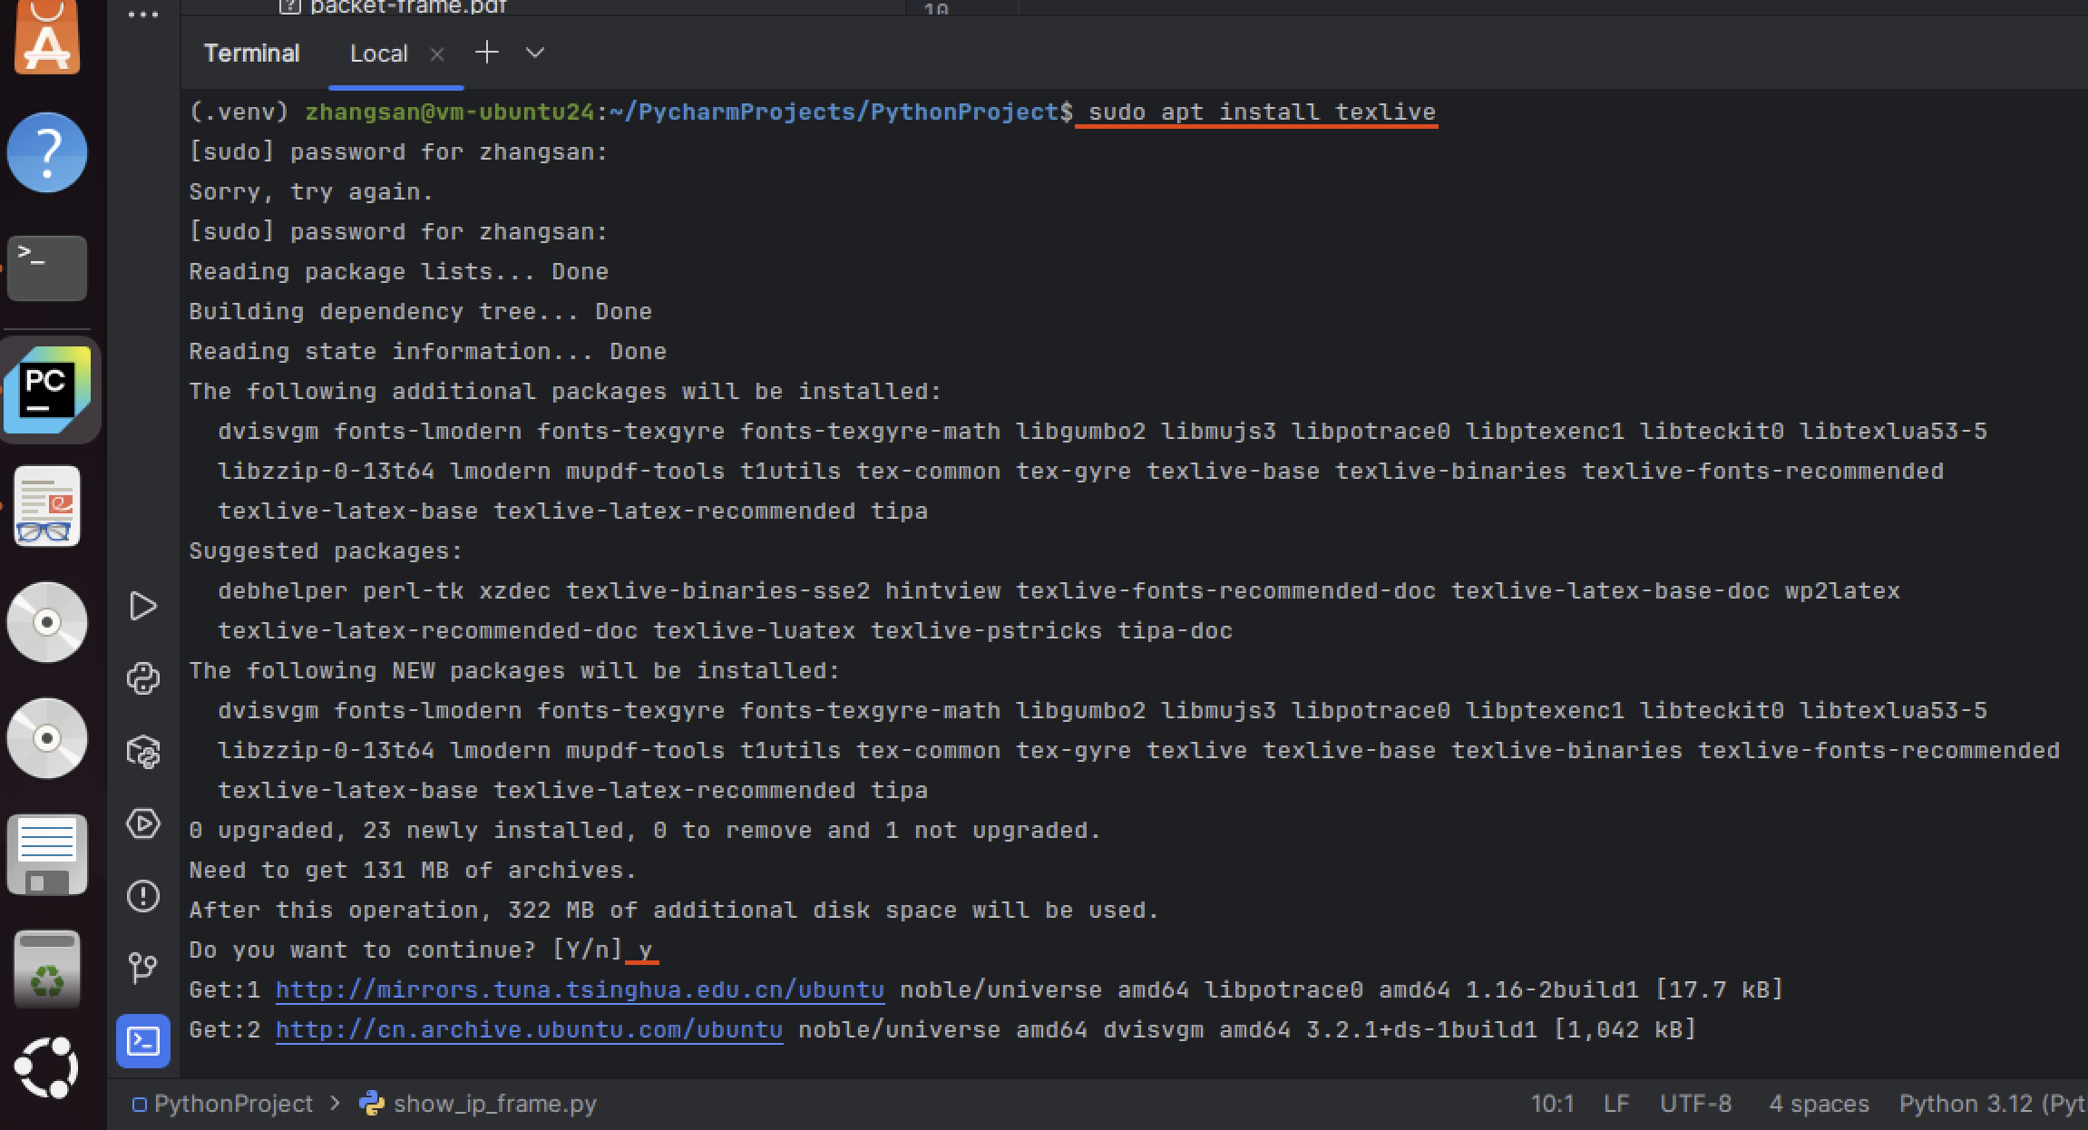2088x1130 pixels.
Task: Open the Trash from the dock
Action: (x=47, y=969)
